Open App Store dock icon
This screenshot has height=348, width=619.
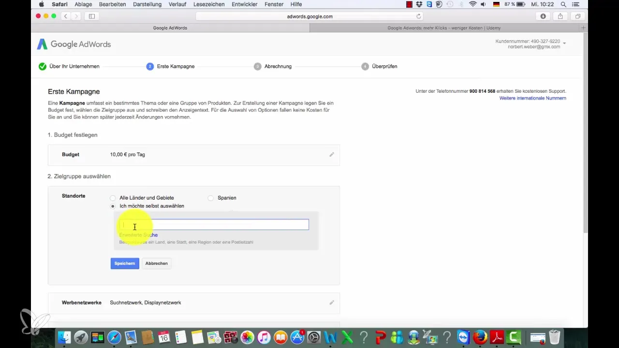click(297, 337)
